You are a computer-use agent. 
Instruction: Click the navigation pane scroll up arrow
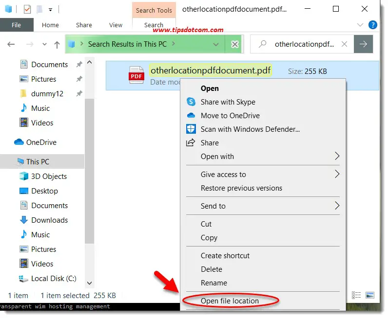pyautogui.click(x=90, y=62)
